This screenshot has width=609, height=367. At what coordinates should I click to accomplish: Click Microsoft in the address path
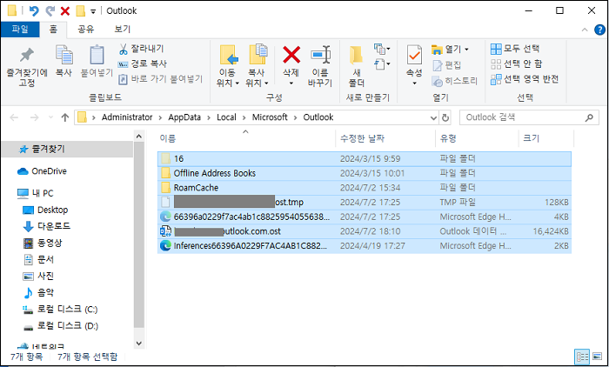click(x=270, y=117)
